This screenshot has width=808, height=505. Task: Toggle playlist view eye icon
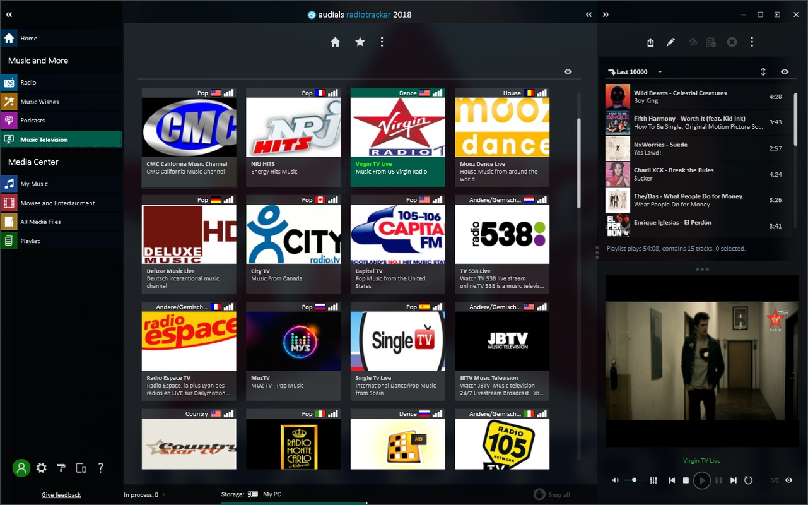[785, 72]
